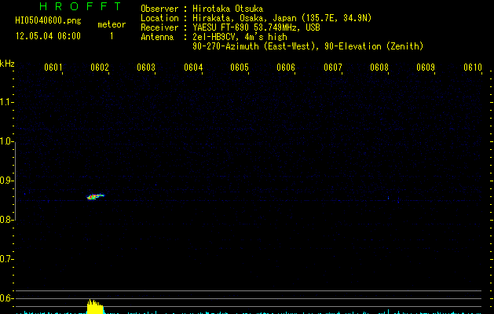This screenshot has height=314, width=494.
Task: Click the date stamp 12.05.04 06:00
Action: point(48,36)
